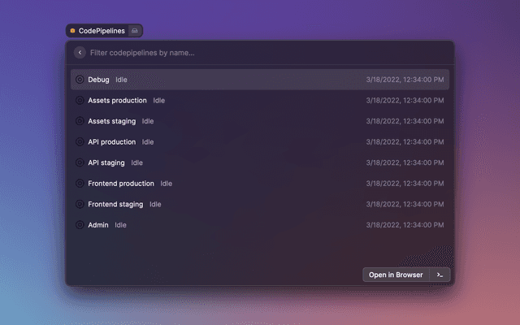Open the actions panel terminal button

(440, 275)
